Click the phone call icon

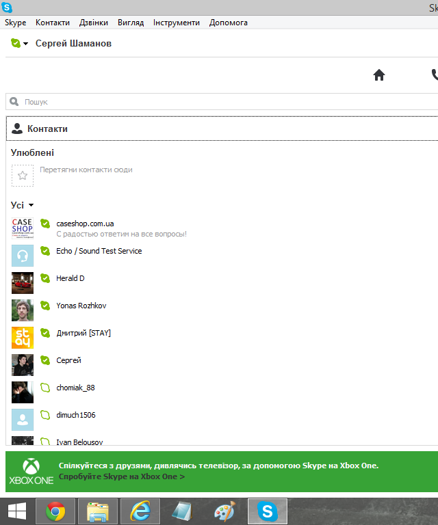point(435,75)
